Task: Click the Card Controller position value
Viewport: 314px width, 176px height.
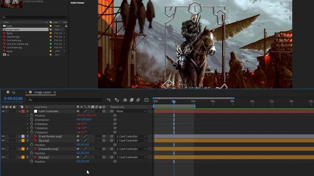Action: [x=86, y=115]
